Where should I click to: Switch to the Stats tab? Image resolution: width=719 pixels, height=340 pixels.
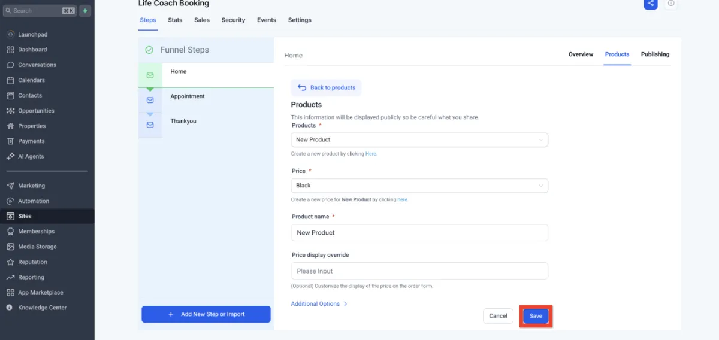[175, 20]
